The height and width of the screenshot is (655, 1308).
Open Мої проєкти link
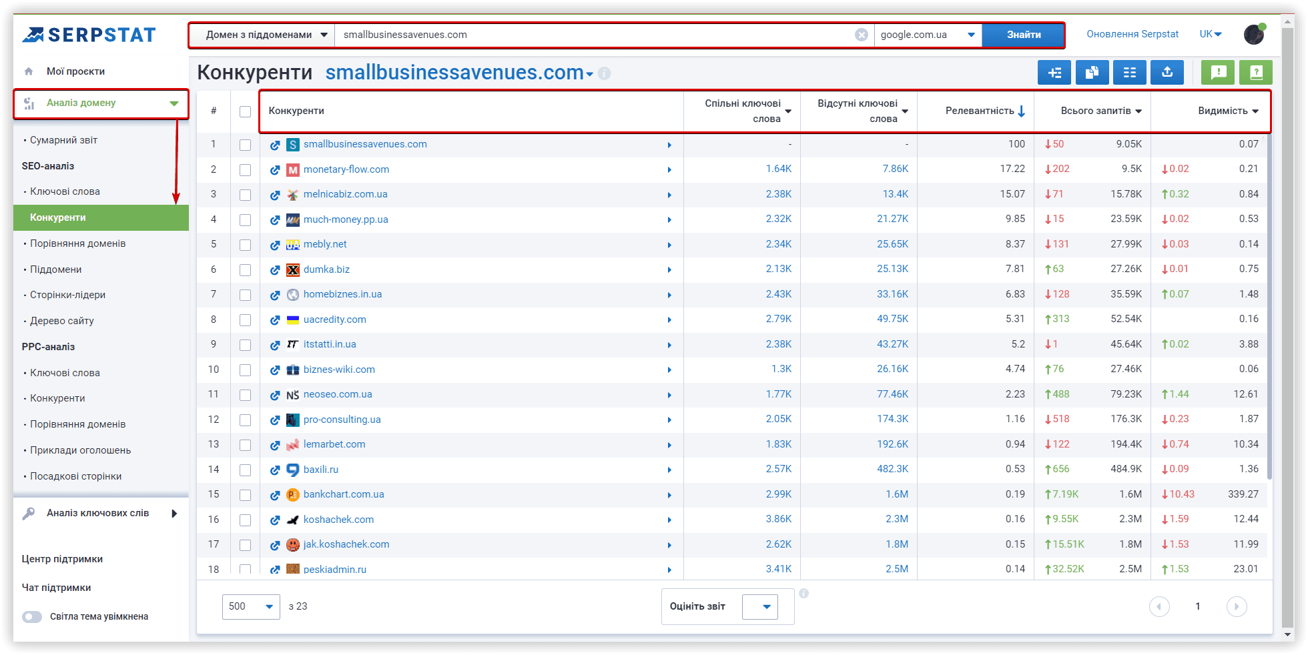[75, 71]
